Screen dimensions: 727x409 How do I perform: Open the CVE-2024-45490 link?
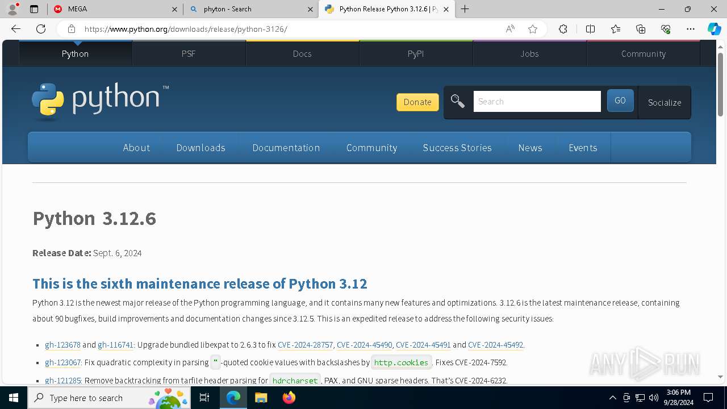coord(364,345)
